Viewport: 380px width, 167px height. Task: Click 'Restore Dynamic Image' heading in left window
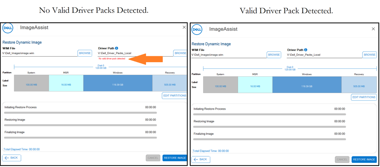tap(22, 43)
